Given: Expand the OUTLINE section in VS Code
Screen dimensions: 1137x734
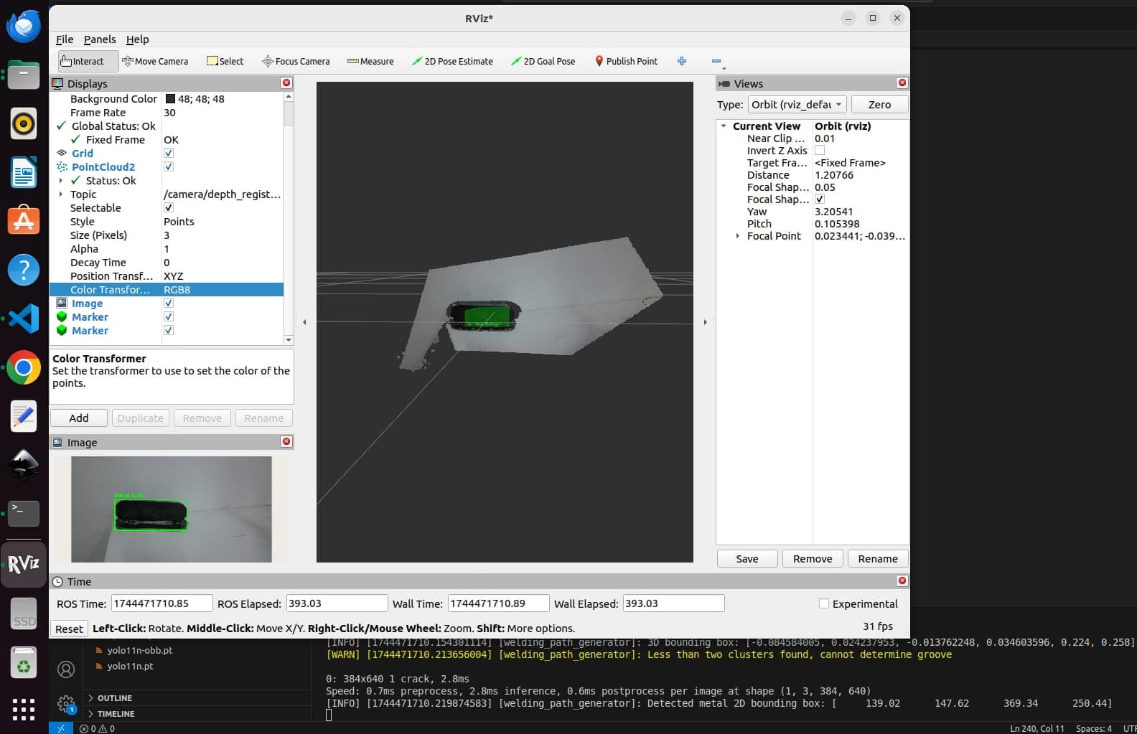Looking at the screenshot, I should [x=91, y=697].
